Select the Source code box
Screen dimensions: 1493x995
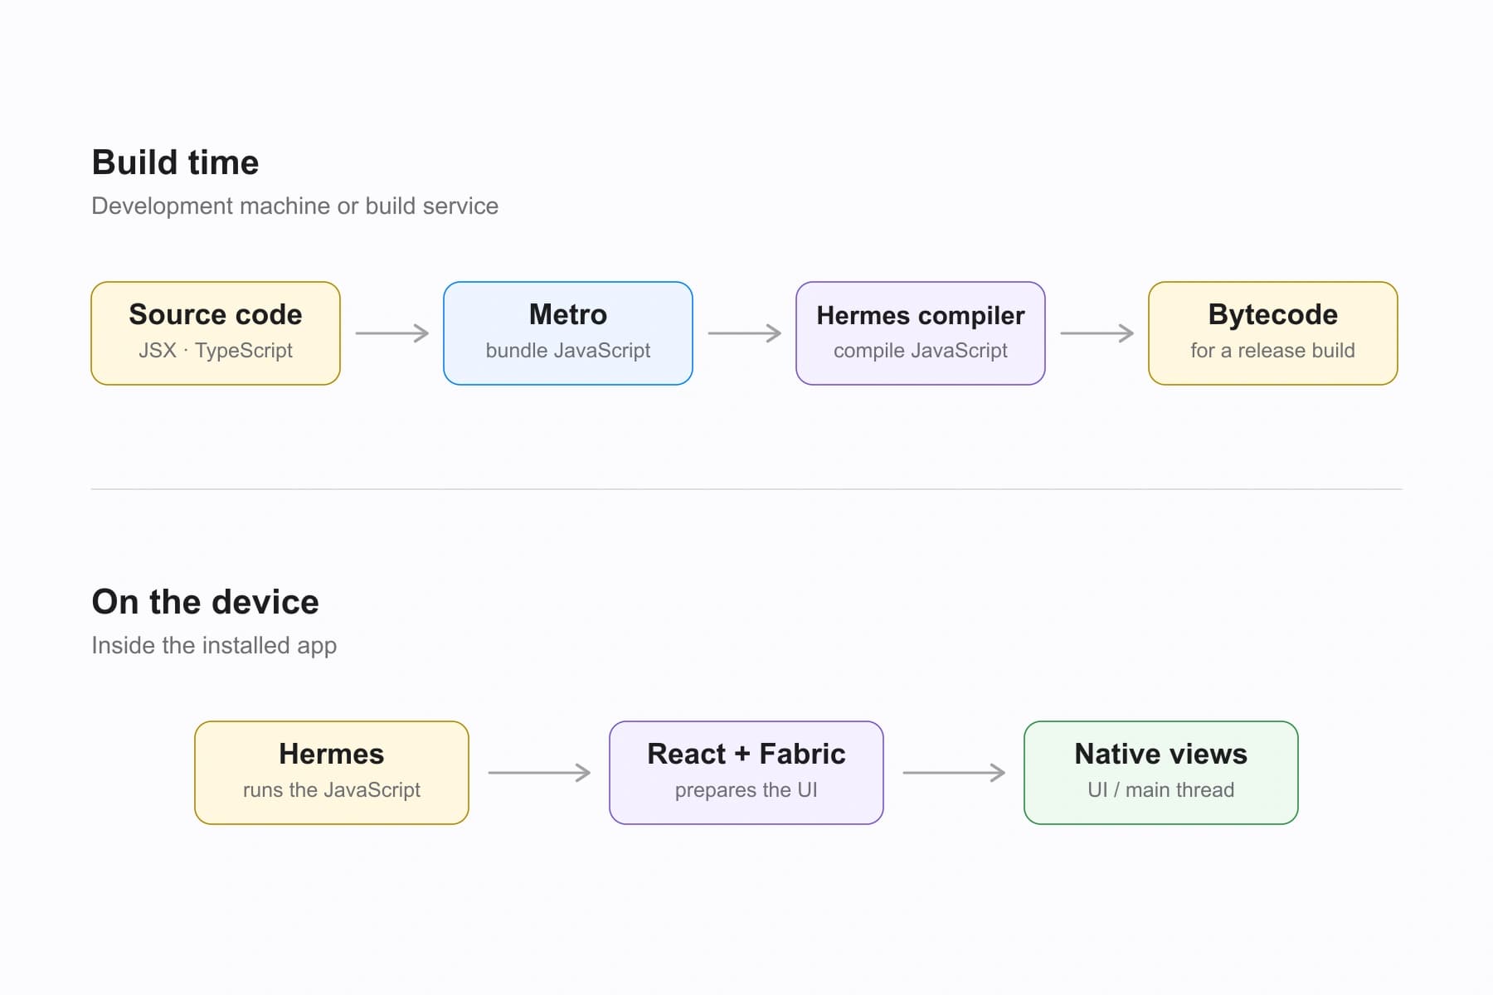pyautogui.click(x=216, y=333)
